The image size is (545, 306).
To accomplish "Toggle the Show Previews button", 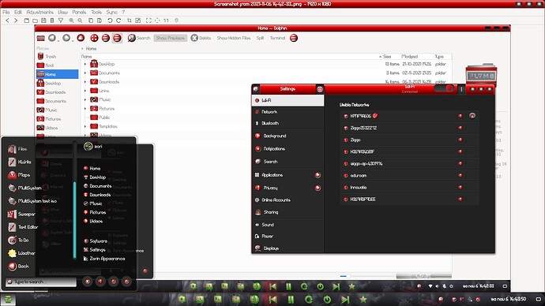I will point(171,38).
